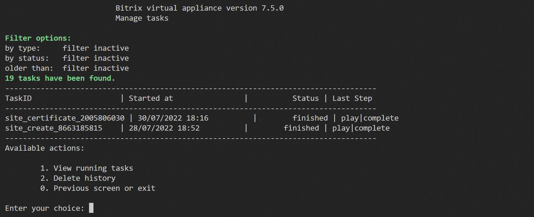The height and width of the screenshot is (217, 534).
Task: Click the site_certificate_2005806030 task ID
Action: click(65, 118)
